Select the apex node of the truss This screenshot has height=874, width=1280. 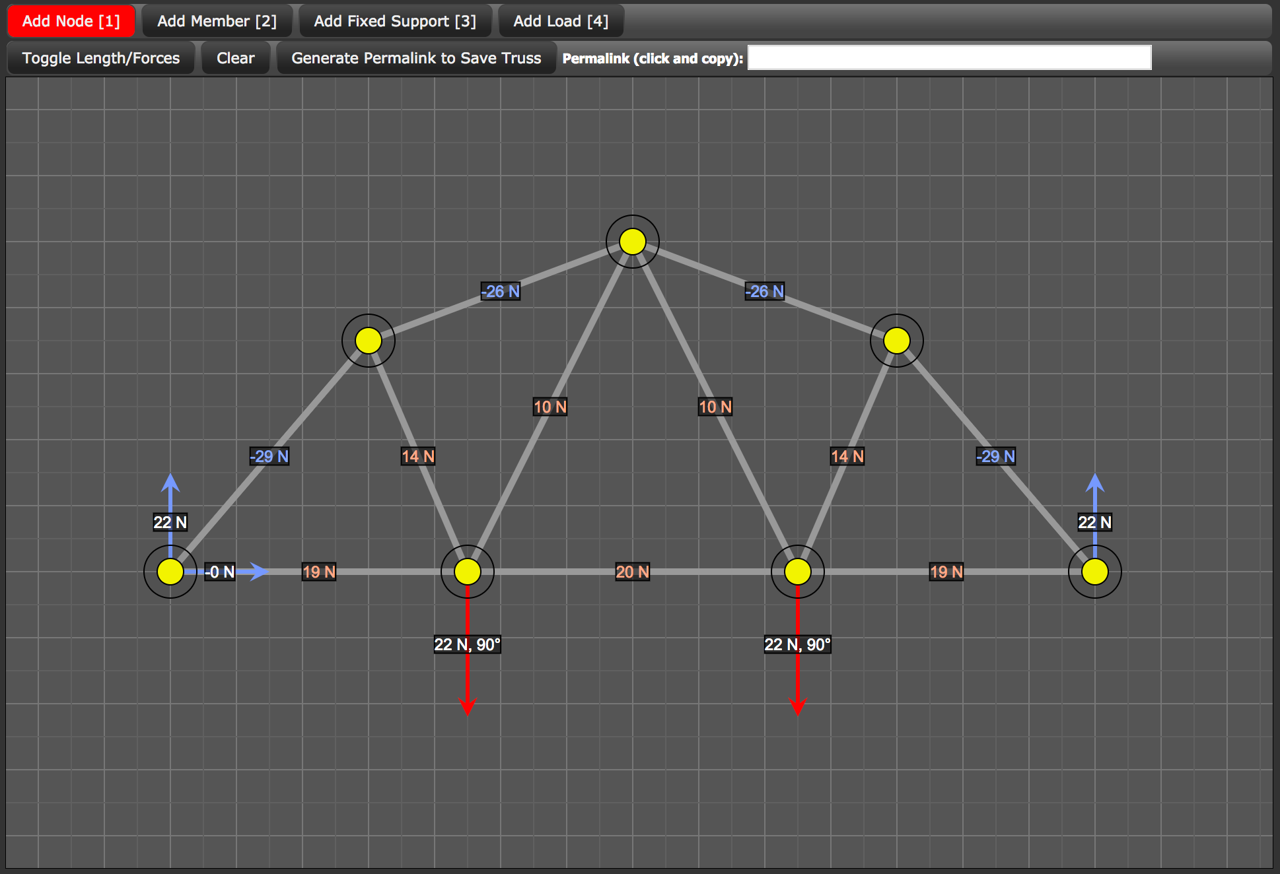point(632,242)
